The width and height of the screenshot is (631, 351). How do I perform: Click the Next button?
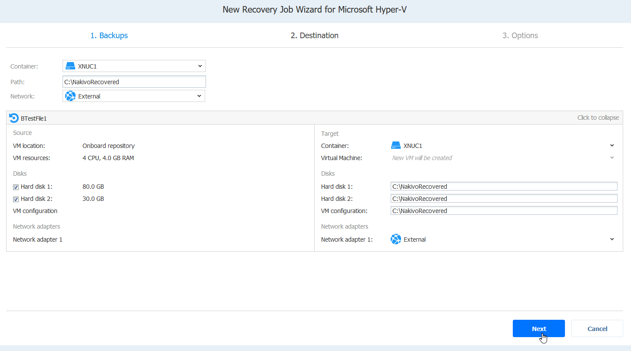(539, 328)
